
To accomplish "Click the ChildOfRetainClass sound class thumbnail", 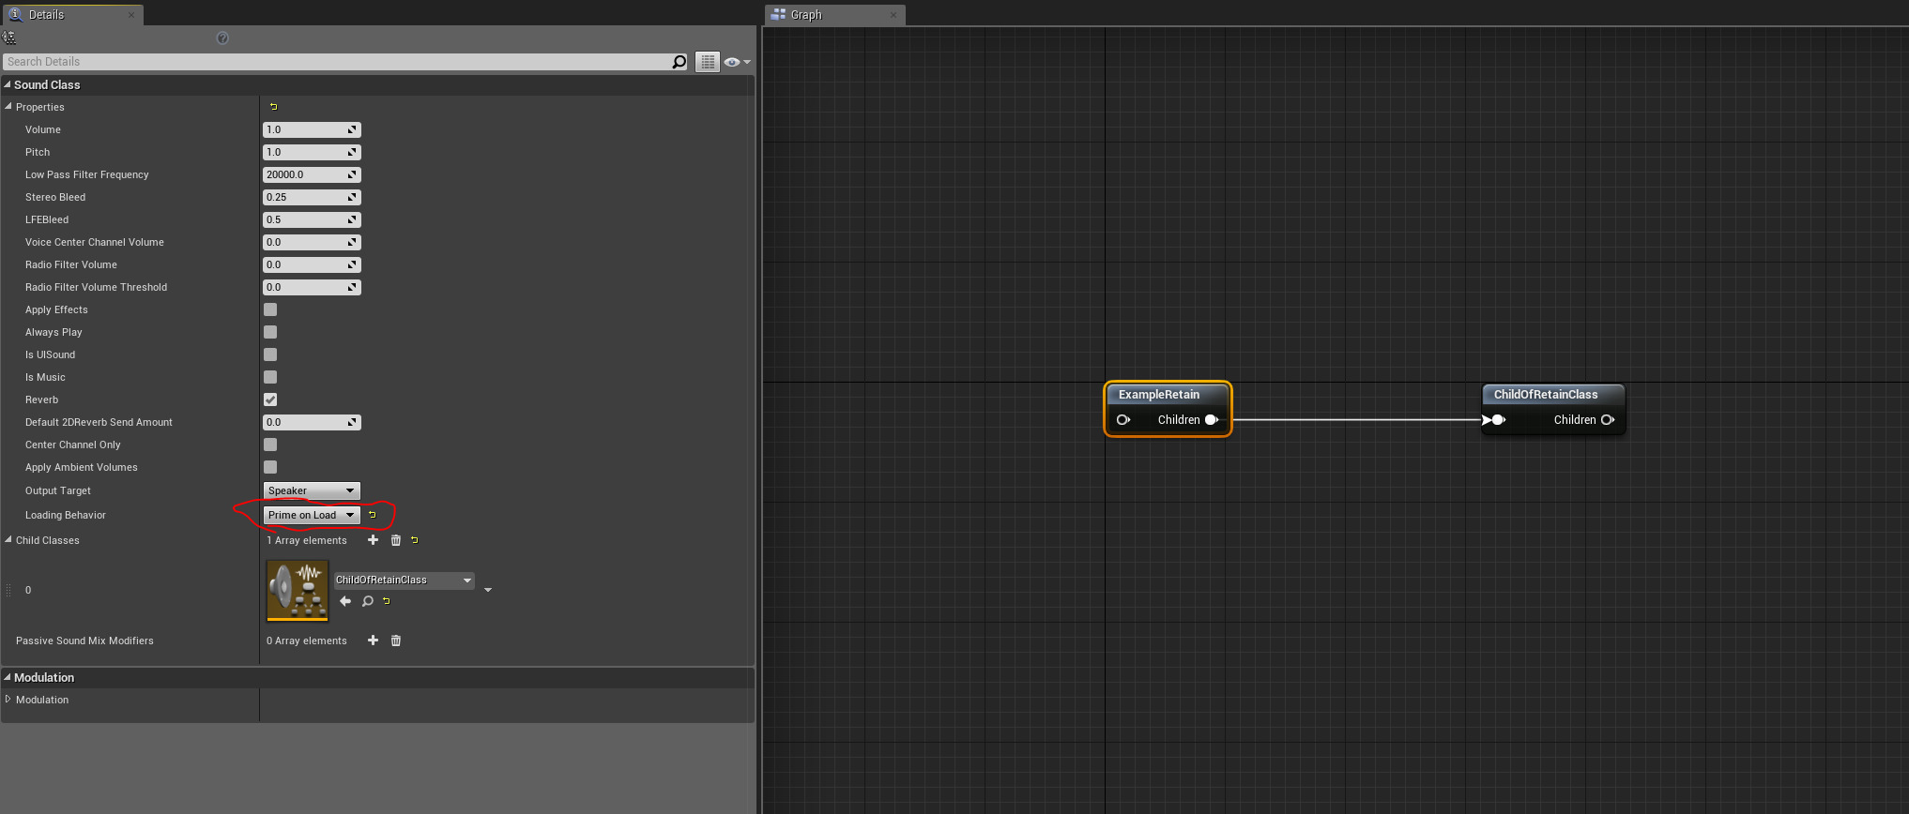I will click(x=298, y=591).
